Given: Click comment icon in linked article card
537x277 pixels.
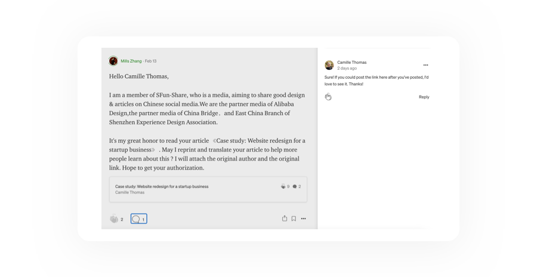Looking at the screenshot, I should (x=295, y=186).
